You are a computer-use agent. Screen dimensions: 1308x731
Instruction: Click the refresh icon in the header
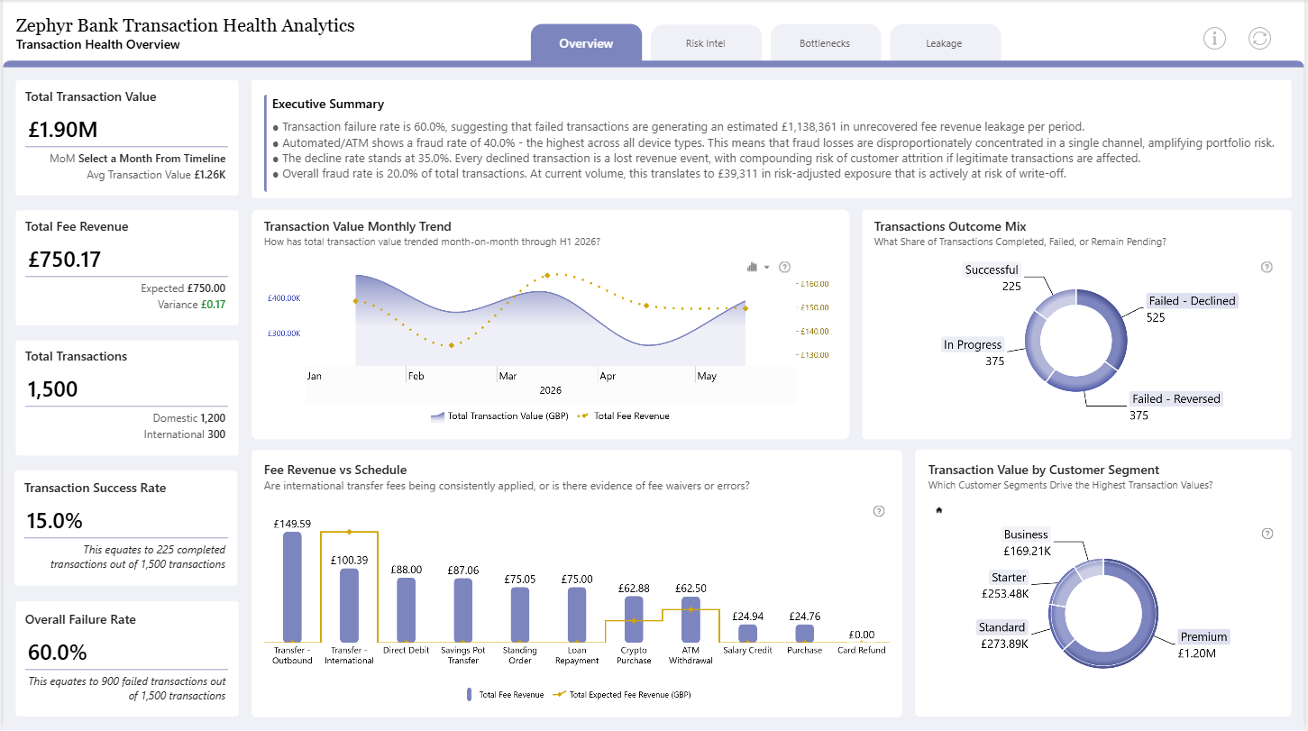1259,38
